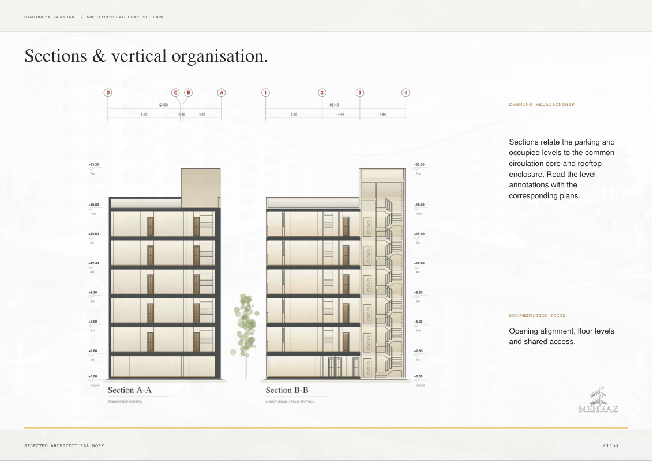Select the Drawing Relationship heading
This screenshot has height=461, width=653.
pyautogui.click(x=542, y=104)
